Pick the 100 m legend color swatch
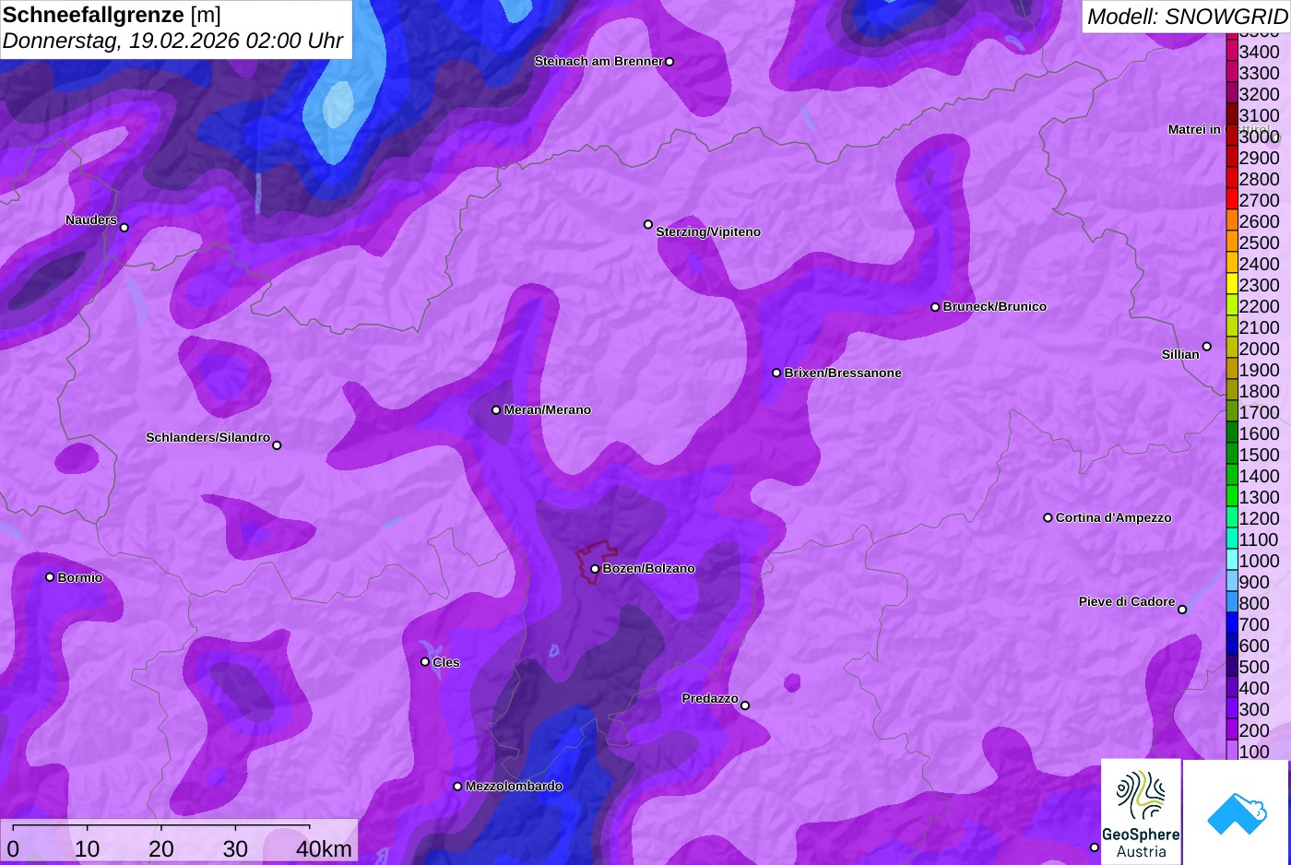Viewport: 1291px width, 865px height. (x=1232, y=752)
